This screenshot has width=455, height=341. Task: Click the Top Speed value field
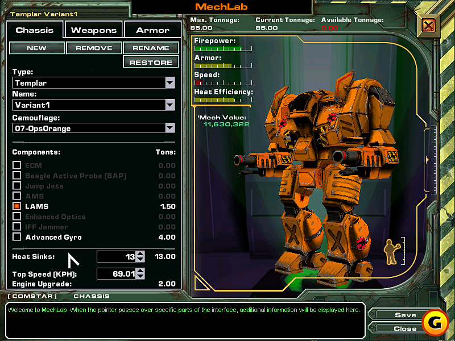tap(116, 274)
